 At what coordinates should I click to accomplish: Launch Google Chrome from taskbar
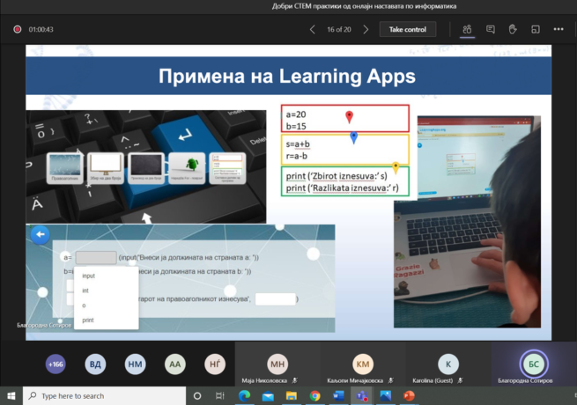point(314,396)
